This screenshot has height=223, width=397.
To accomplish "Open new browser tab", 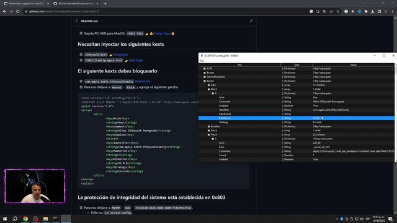I will [x=105, y=4].
